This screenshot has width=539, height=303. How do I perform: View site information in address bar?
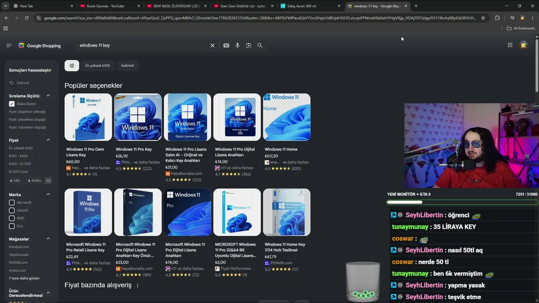point(39,18)
